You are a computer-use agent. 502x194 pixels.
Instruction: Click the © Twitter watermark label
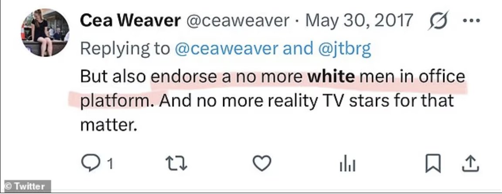(25, 186)
